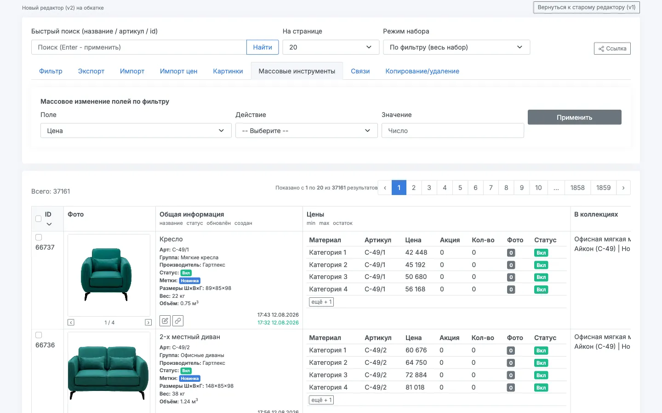This screenshot has width=662, height=413.
Task: Show the previous photo of the armchair
Action: (x=71, y=323)
